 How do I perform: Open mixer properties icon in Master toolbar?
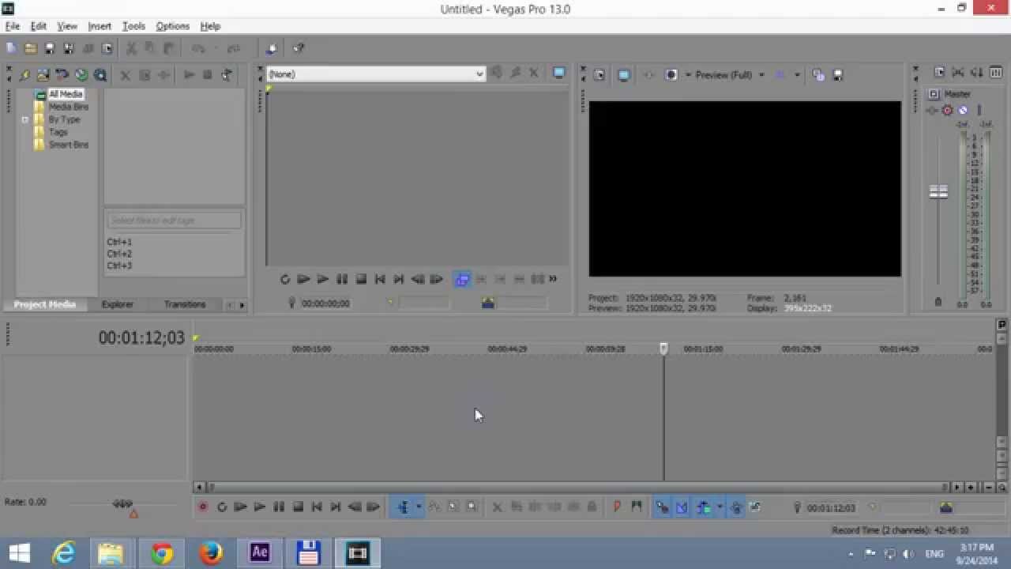(939, 73)
